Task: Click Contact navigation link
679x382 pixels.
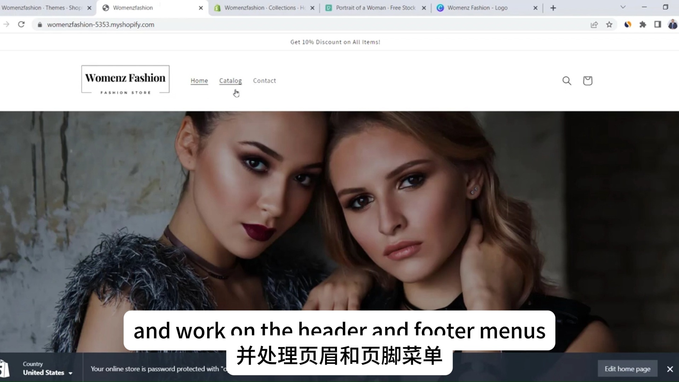Action: click(265, 80)
